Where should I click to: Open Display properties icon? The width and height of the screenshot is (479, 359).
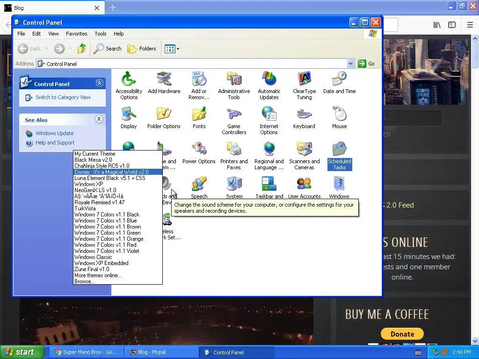pyautogui.click(x=129, y=117)
